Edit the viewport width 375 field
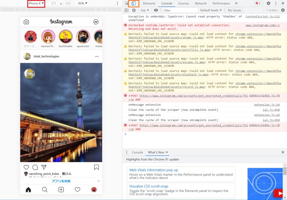This screenshot has width=287, height=200. [x=54, y=3]
